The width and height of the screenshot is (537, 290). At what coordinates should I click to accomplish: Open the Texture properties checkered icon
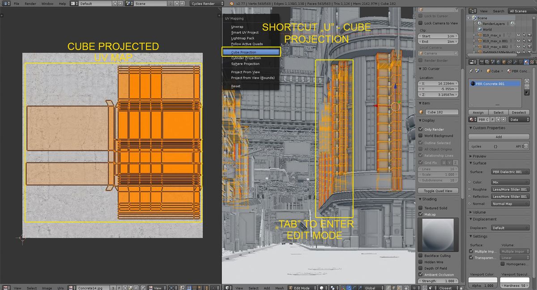532,62
